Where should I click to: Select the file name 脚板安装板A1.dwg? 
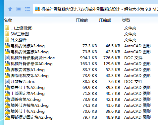tap(27, 70)
